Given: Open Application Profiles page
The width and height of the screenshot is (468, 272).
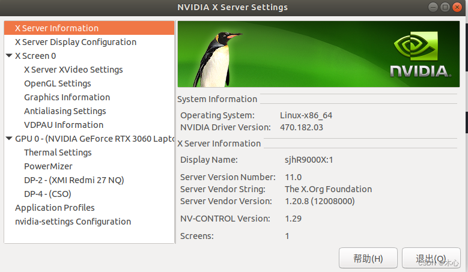Looking at the screenshot, I should 55,208.
